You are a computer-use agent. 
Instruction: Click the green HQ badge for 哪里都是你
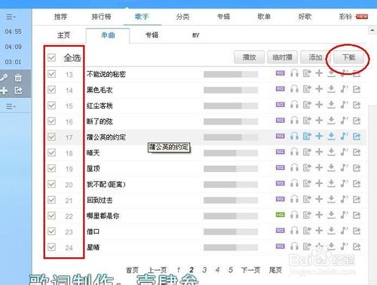point(280,215)
